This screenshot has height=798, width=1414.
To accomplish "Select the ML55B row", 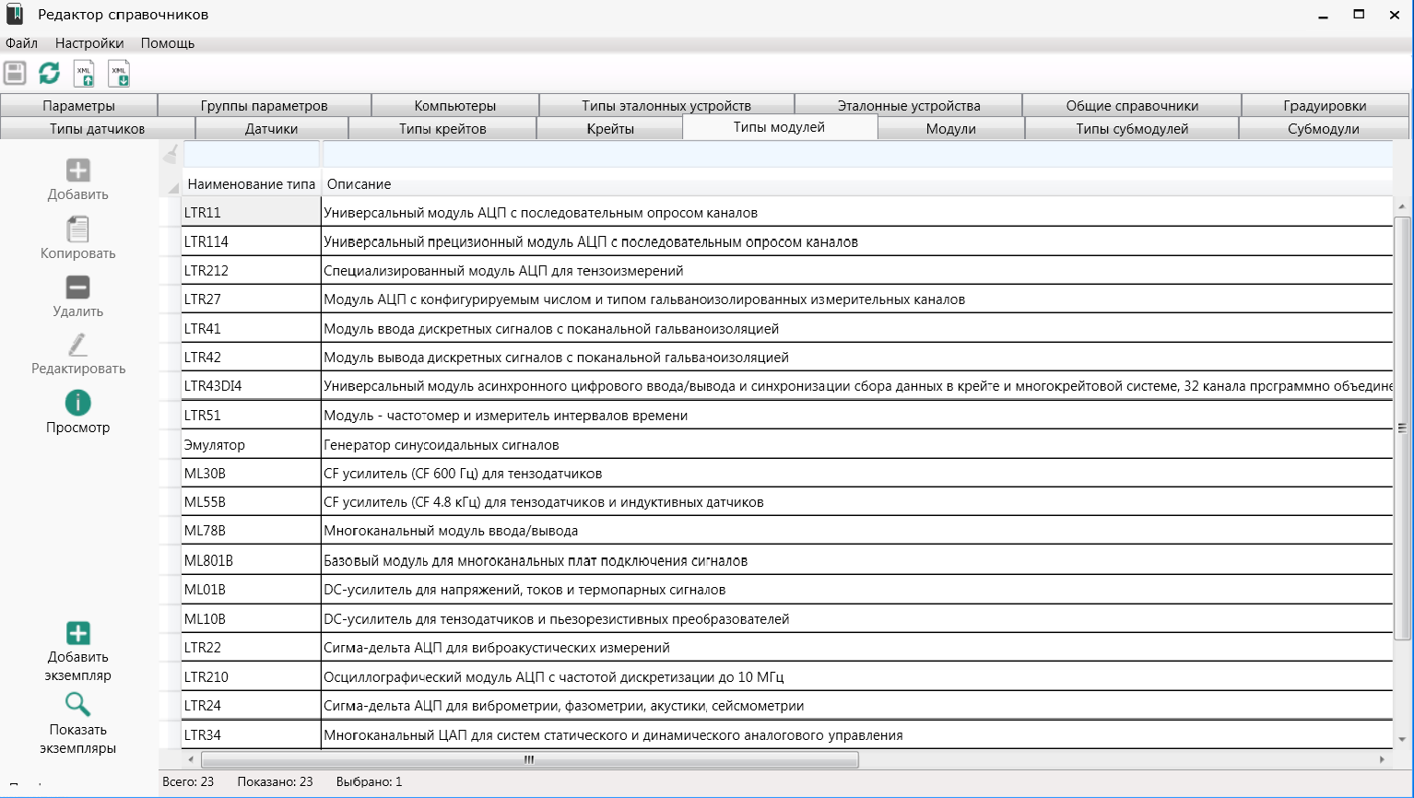I will (x=787, y=502).
